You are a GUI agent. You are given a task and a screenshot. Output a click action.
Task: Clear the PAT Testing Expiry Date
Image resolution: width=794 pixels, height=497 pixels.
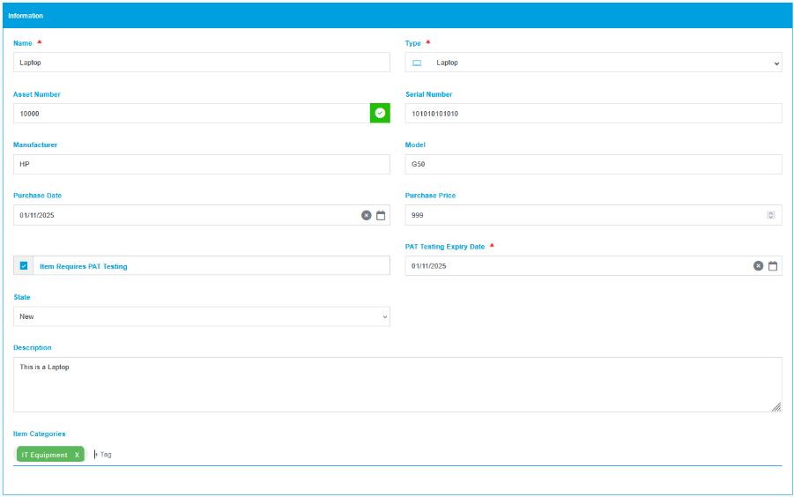(758, 266)
